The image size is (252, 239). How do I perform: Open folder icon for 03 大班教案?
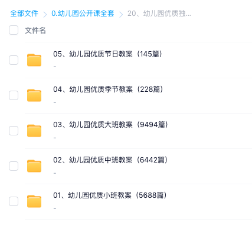click(34, 131)
